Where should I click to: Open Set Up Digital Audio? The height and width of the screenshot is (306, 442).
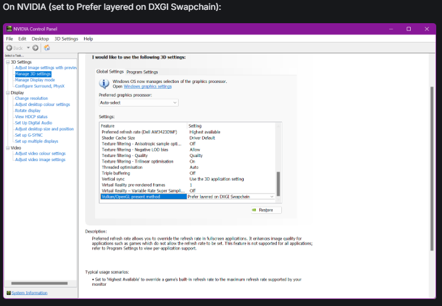(x=34, y=123)
